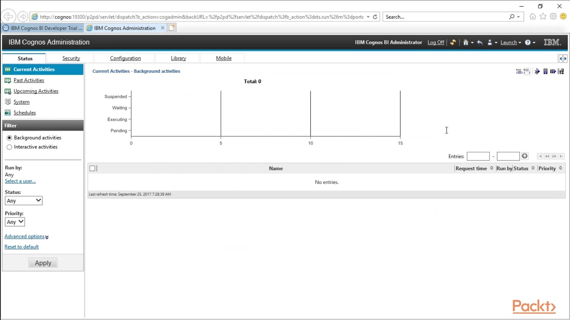
Task: Click the refresh icon beside Log Off
Action: tap(453, 42)
